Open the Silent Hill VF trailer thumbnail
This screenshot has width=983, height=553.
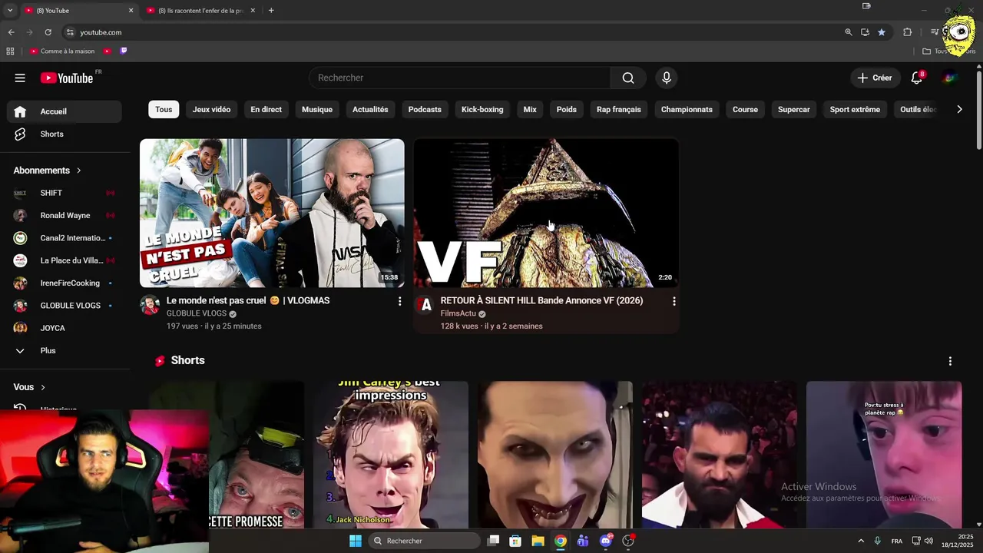(x=546, y=213)
